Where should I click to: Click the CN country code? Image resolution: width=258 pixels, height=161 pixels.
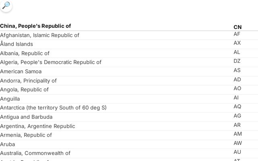tap(237, 27)
